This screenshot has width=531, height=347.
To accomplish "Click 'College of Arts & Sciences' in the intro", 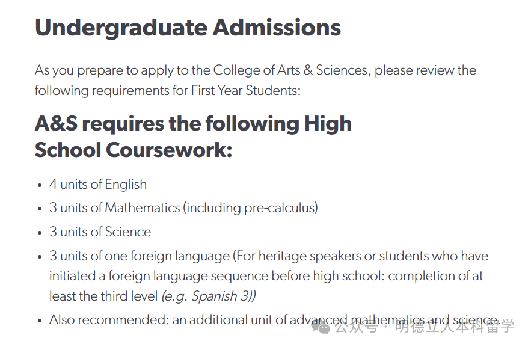I will [290, 70].
